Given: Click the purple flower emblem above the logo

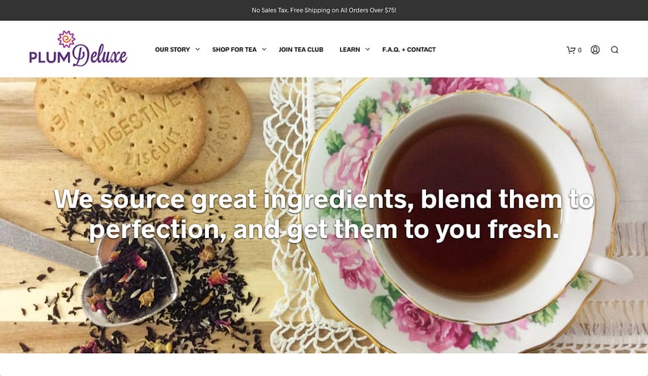Looking at the screenshot, I should pos(66,38).
